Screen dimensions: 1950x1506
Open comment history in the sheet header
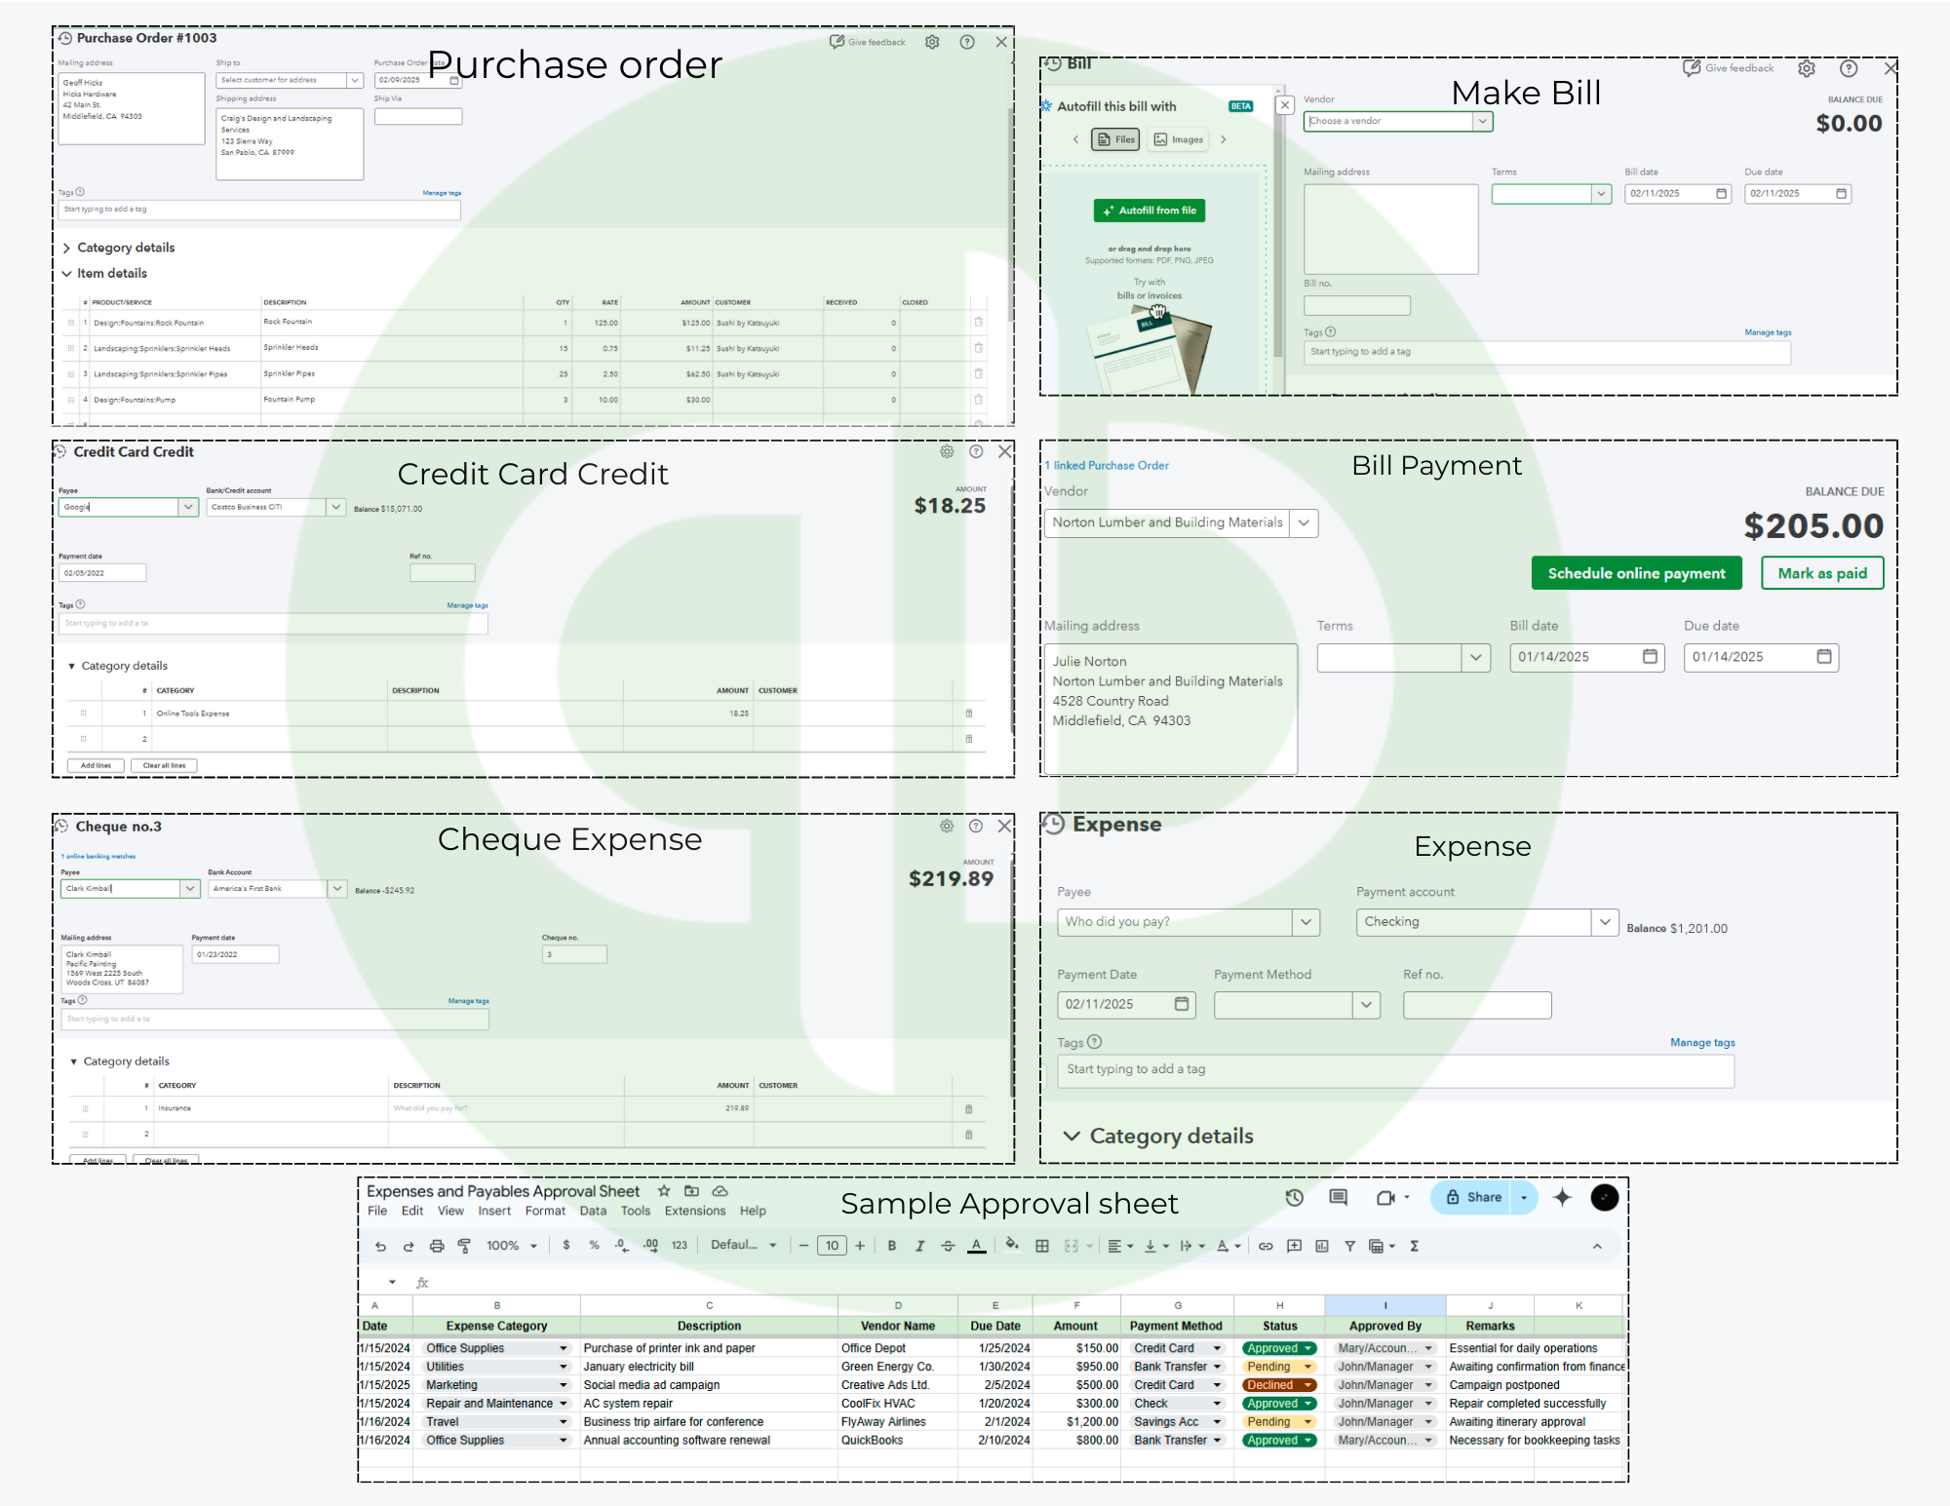click(x=1338, y=1197)
